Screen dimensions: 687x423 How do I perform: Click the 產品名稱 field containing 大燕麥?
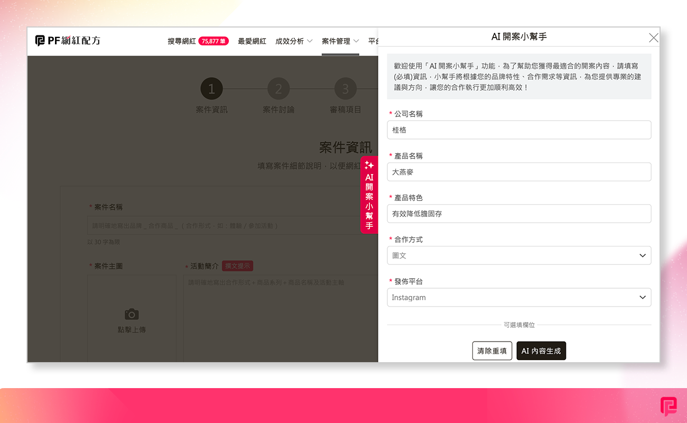coord(519,172)
